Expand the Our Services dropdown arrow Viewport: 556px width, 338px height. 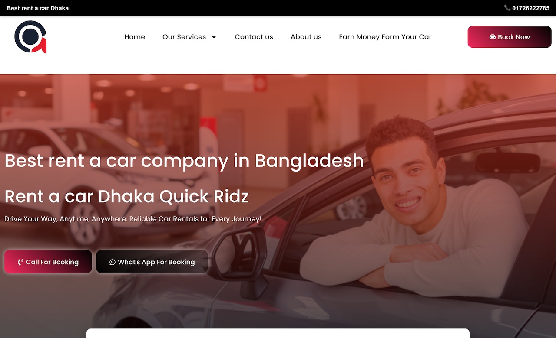(214, 37)
